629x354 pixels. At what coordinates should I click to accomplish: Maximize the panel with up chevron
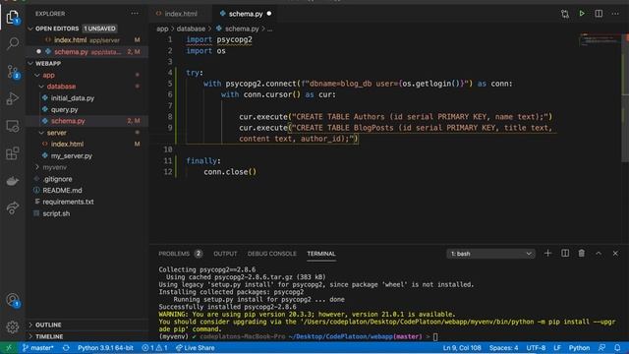pos(599,254)
